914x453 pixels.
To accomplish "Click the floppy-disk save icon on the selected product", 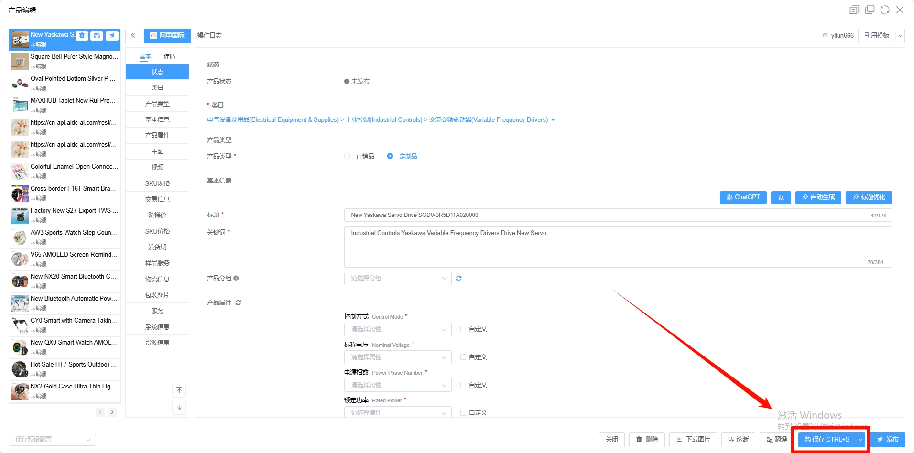I will click(97, 36).
